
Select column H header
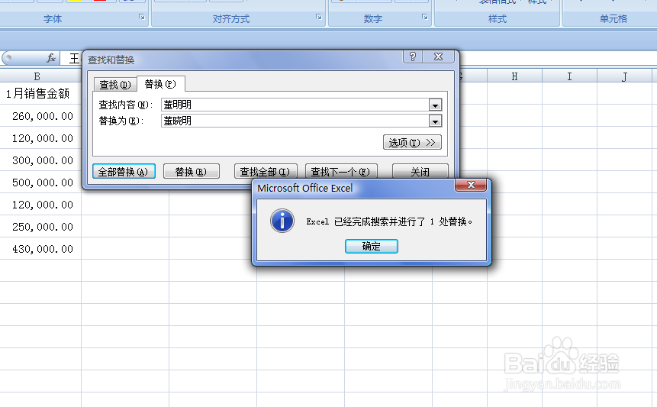pos(514,76)
